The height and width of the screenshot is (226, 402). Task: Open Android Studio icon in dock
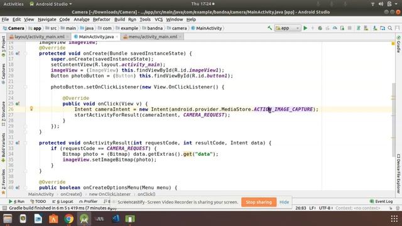[x=84, y=219]
